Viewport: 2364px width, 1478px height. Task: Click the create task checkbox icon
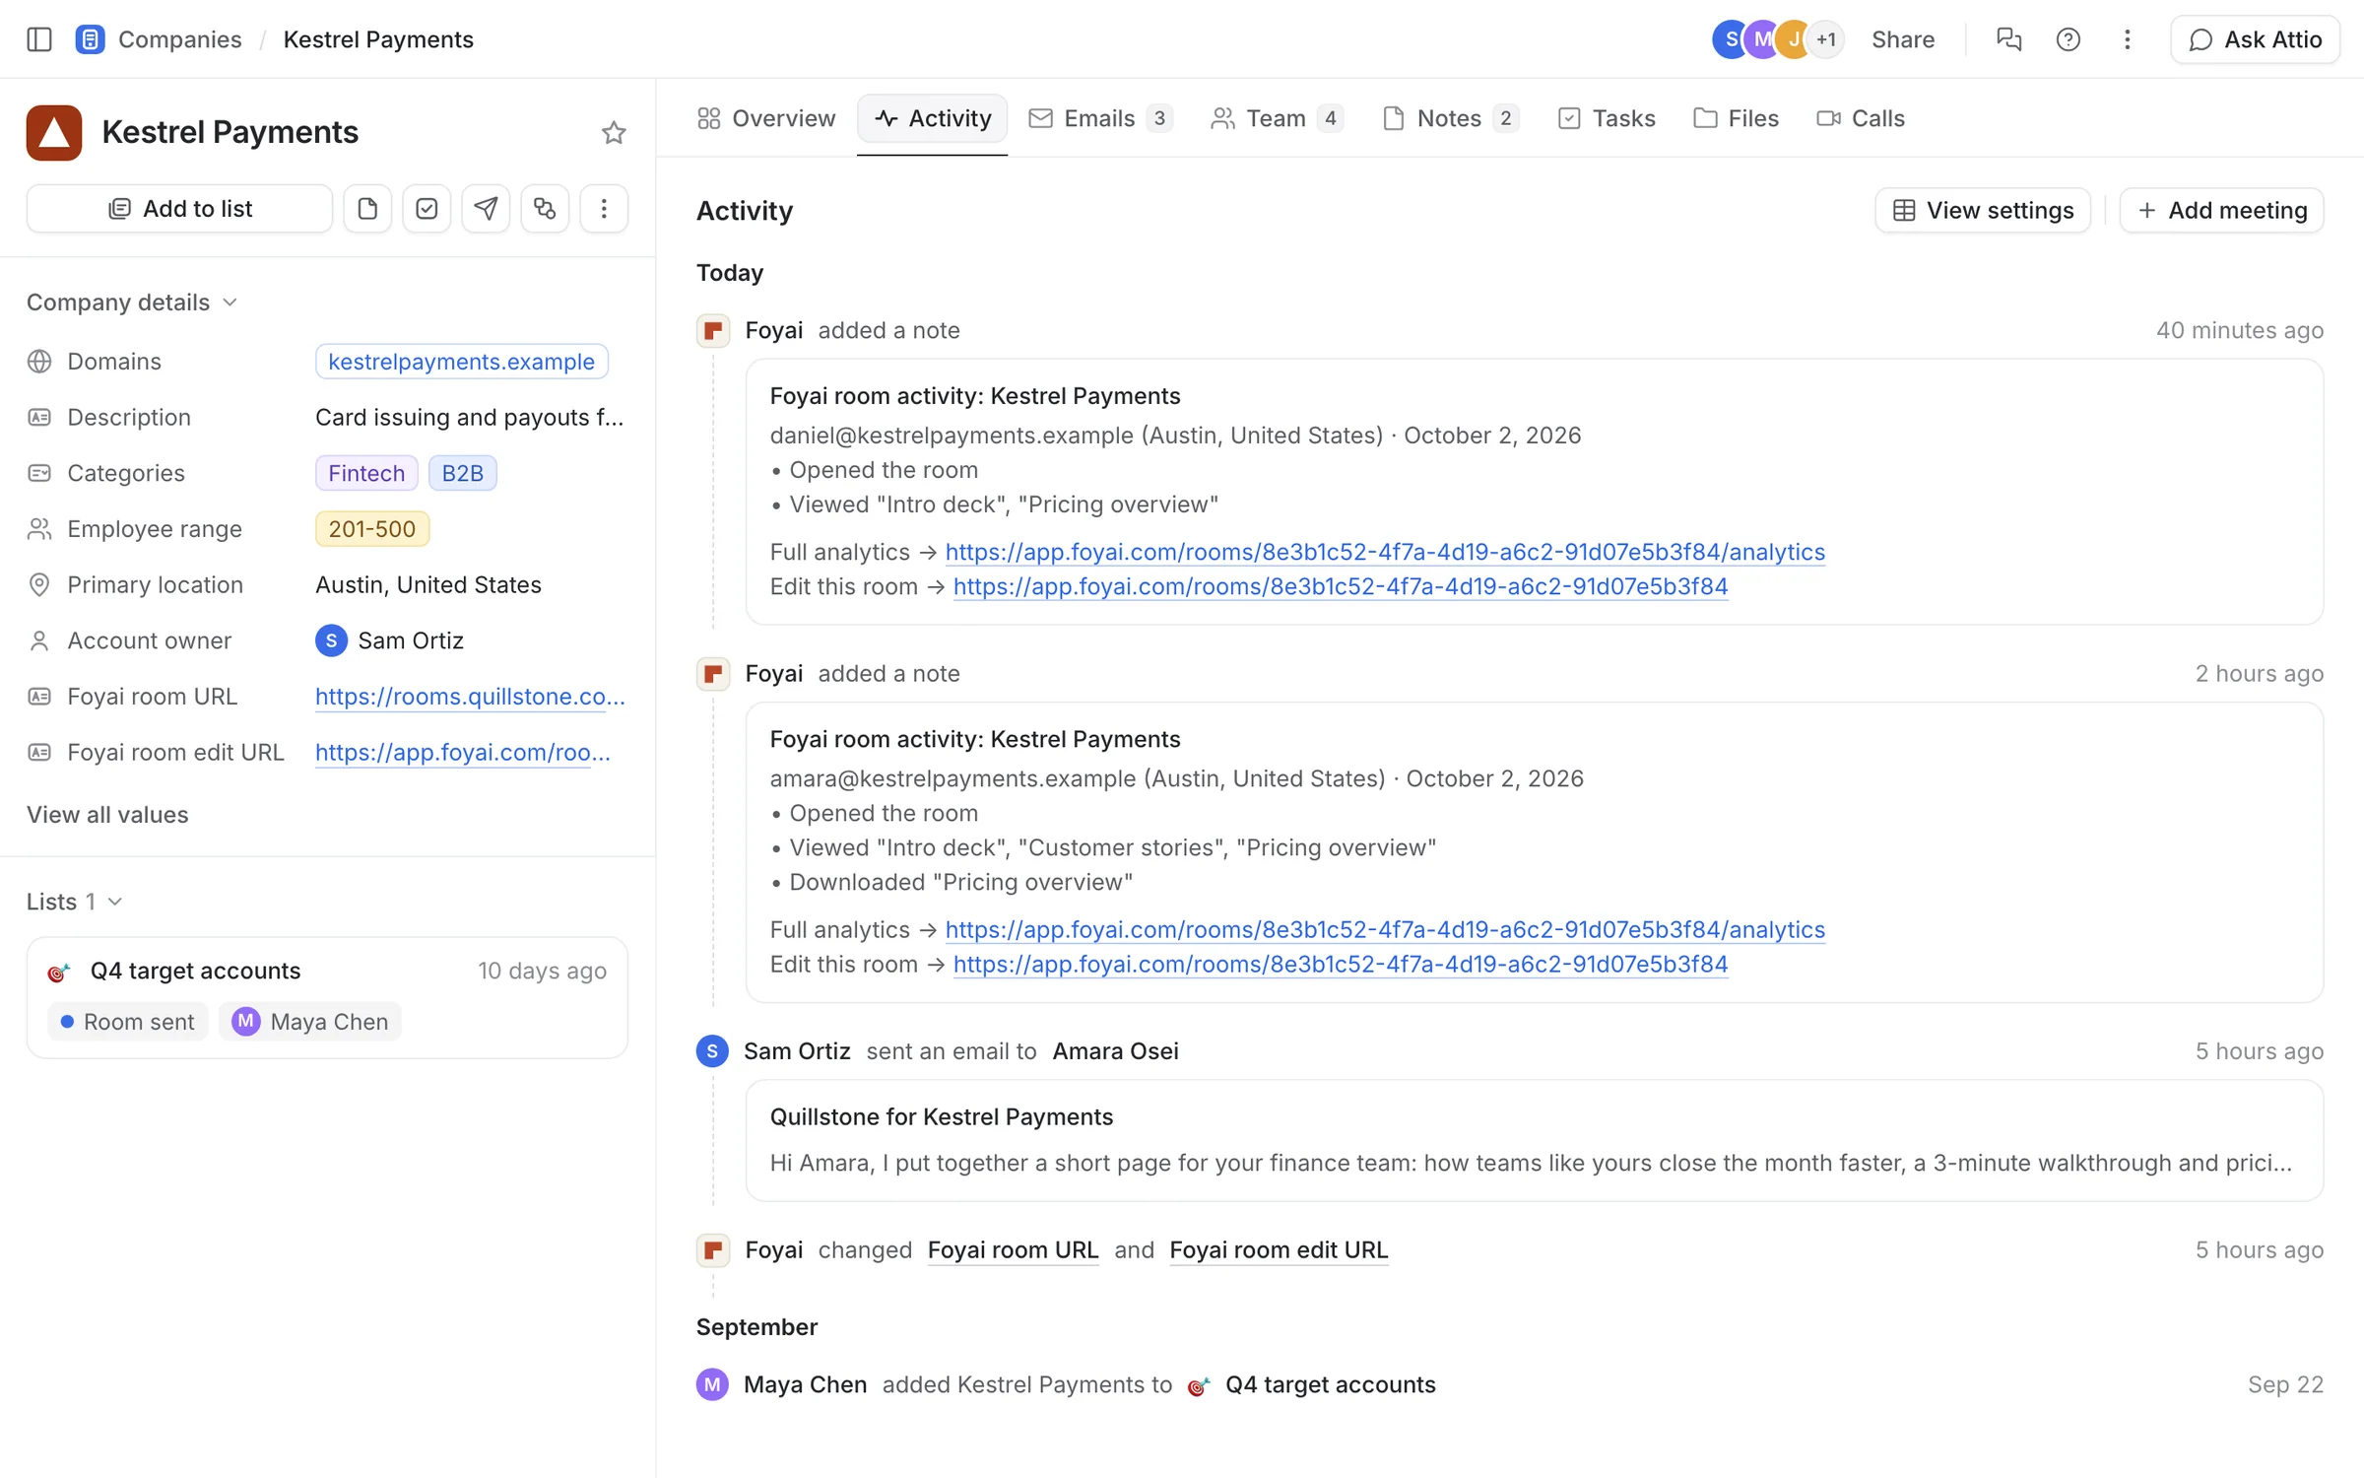(x=427, y=209)
